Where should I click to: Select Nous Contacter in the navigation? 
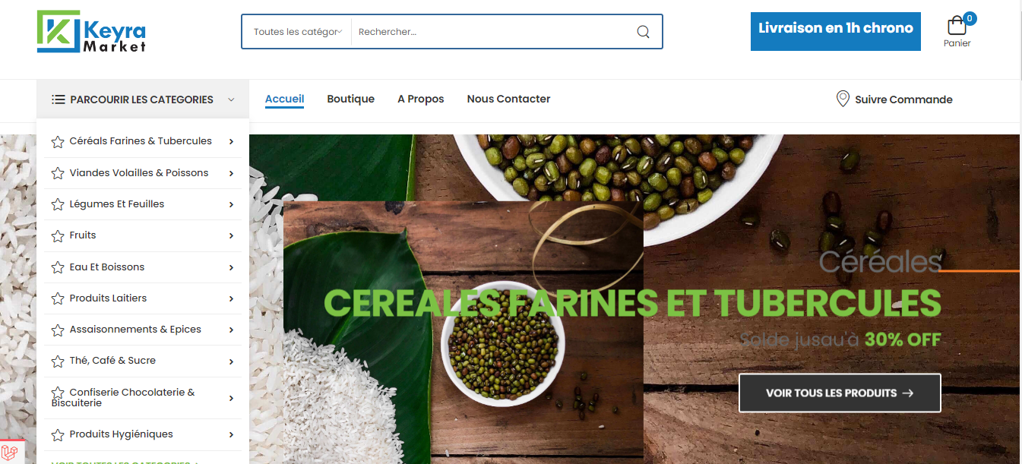coord(509,99)
